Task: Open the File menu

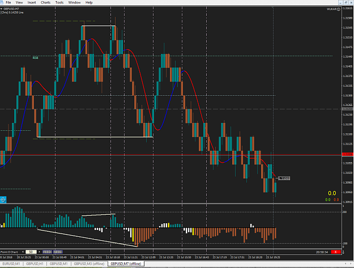Action: pyautogui.click(x=8, y=2)
